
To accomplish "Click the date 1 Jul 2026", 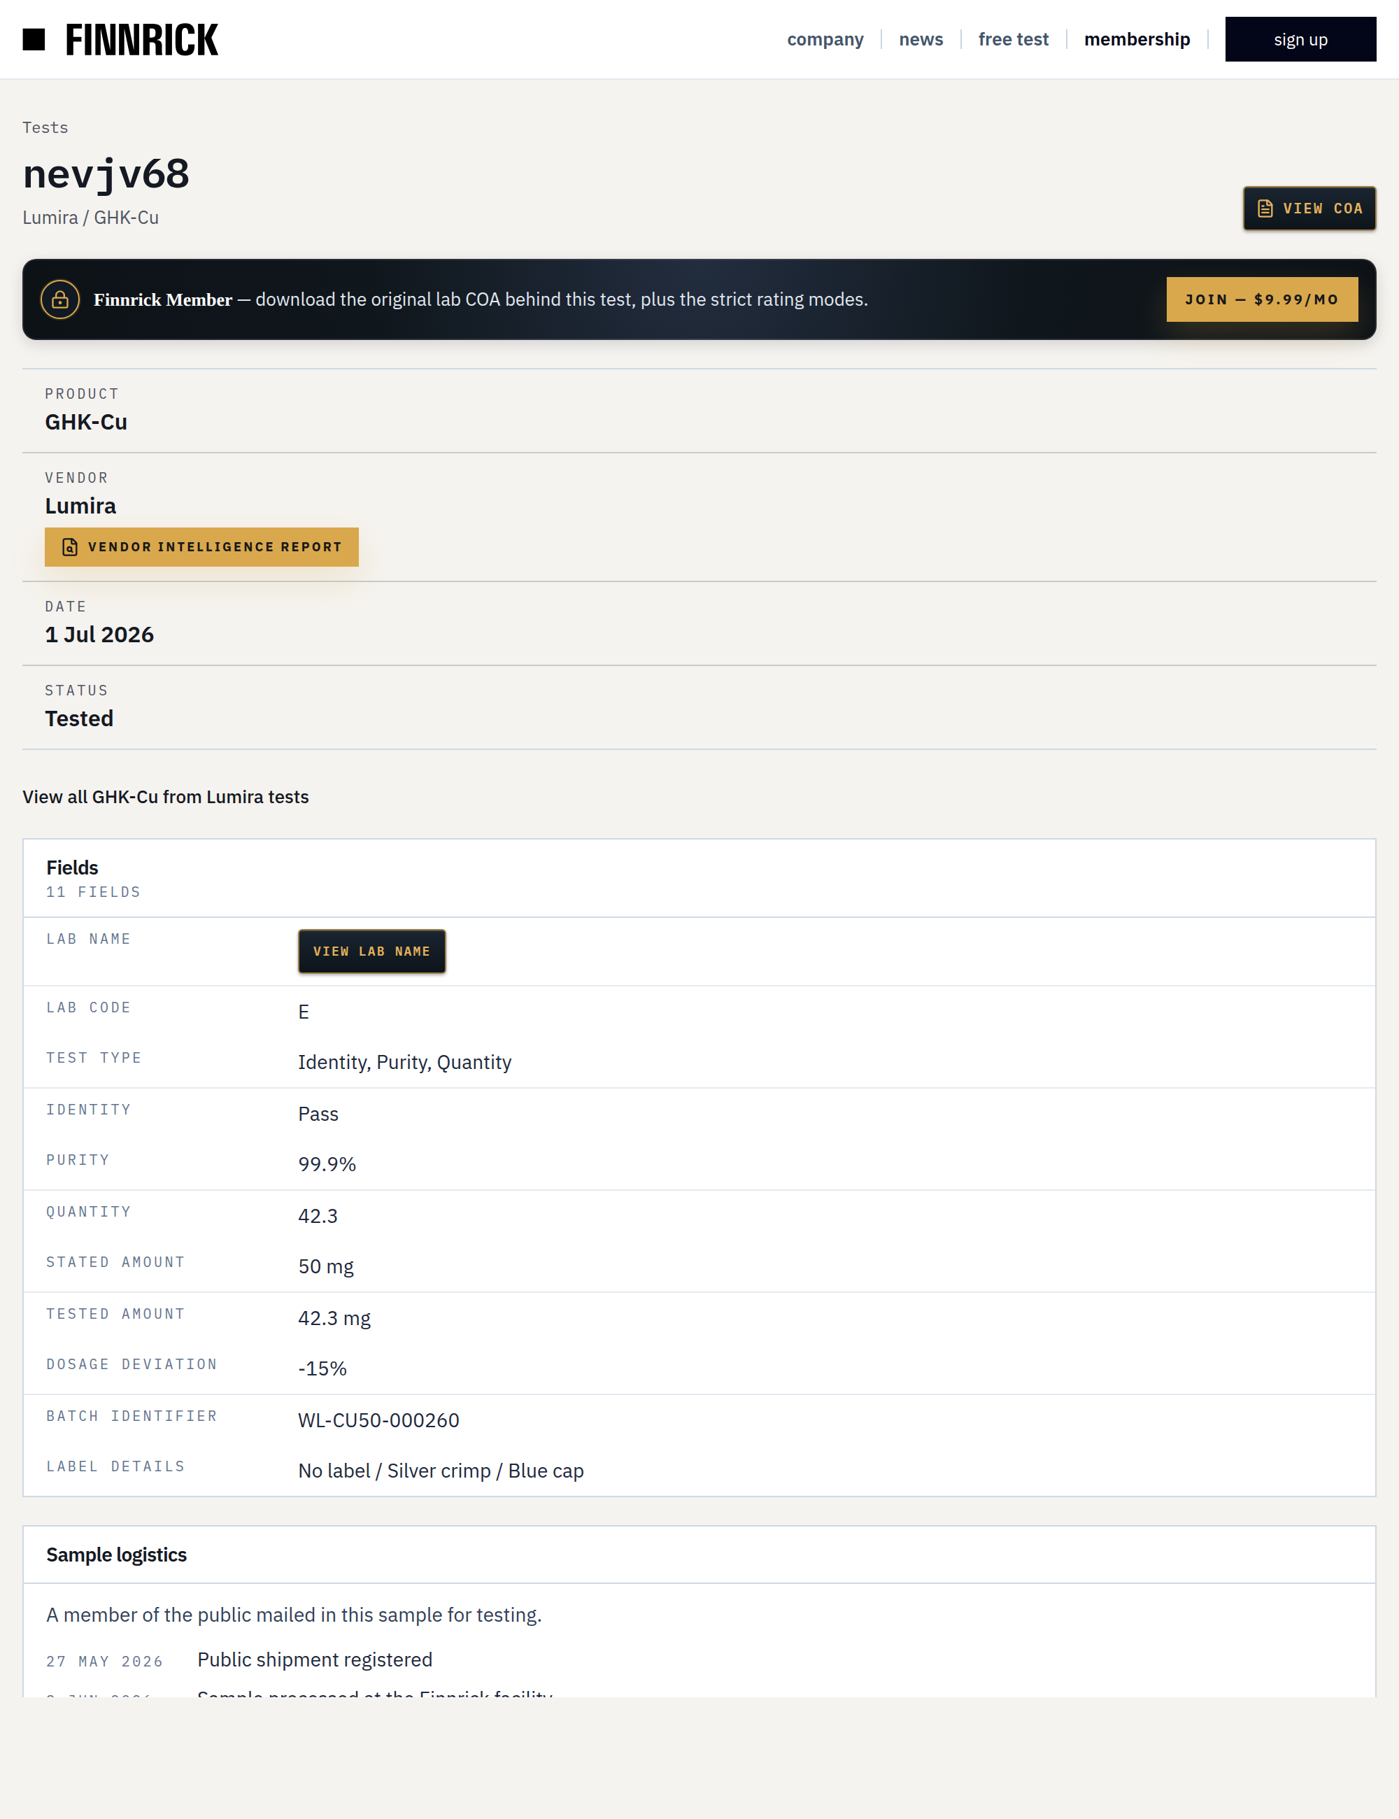I will (x=99, y=635).
